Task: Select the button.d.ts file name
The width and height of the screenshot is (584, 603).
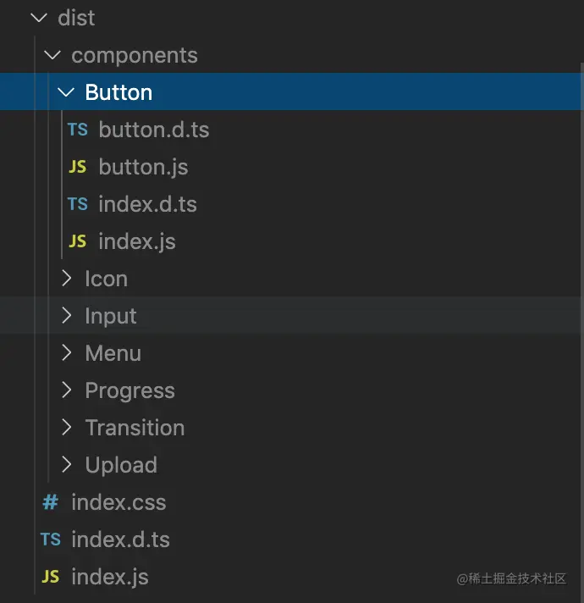Action: (x=153, y=130)
